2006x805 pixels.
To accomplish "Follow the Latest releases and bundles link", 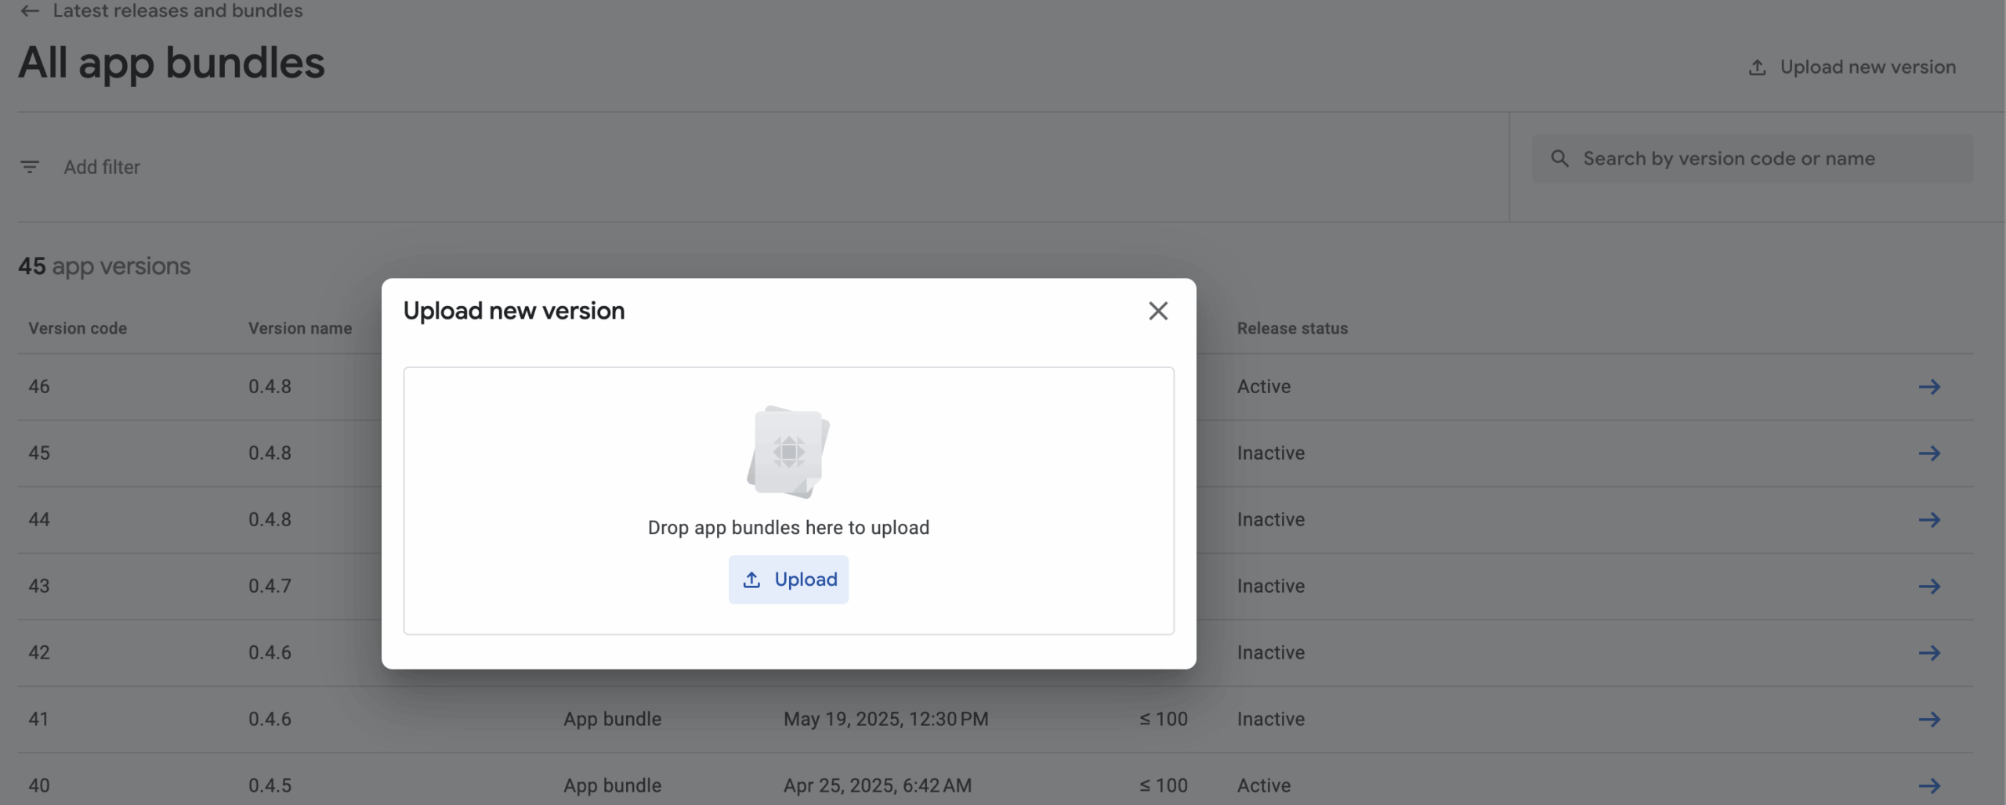I will (x=176, y=11).
